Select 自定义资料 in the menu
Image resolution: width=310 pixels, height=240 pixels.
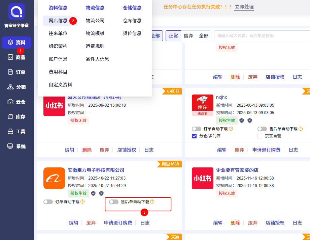click(60, 85)
